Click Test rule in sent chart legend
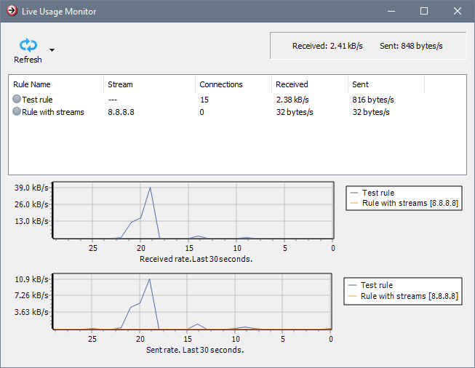The height and width of the screenshot is (368, 475). coord(377,285)
